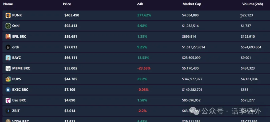Screen dimensions: 270x122
Task: Open the trac BRC token name
Action: point(19,100)
